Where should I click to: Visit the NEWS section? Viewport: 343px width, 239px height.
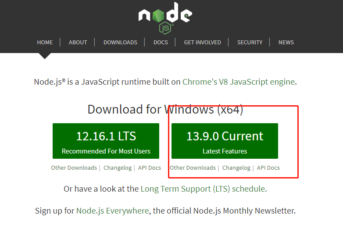(x=286, y=43)
